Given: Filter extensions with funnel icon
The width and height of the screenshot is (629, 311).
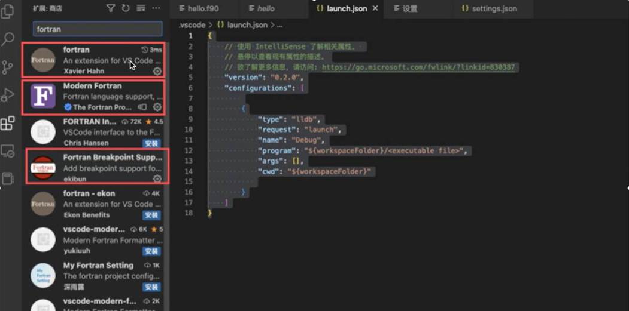Looking at the screenshot, I should point(111,8).
